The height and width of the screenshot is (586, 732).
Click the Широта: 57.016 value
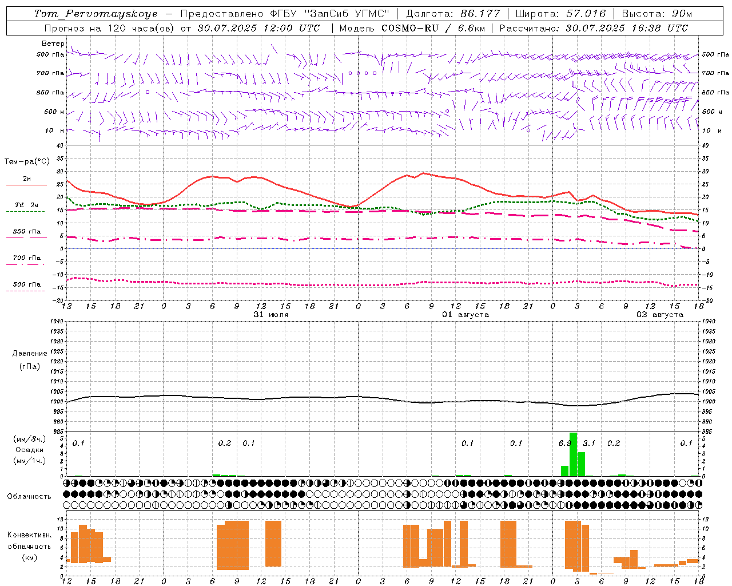click(x=560, y=14)
